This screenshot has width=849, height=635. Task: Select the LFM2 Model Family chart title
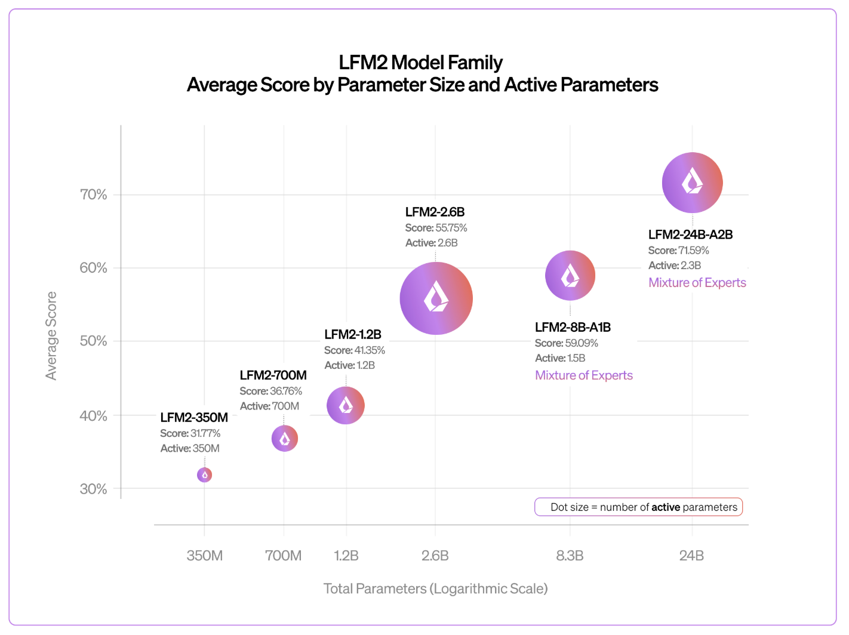pyautogui.click(x=421, y=63)
